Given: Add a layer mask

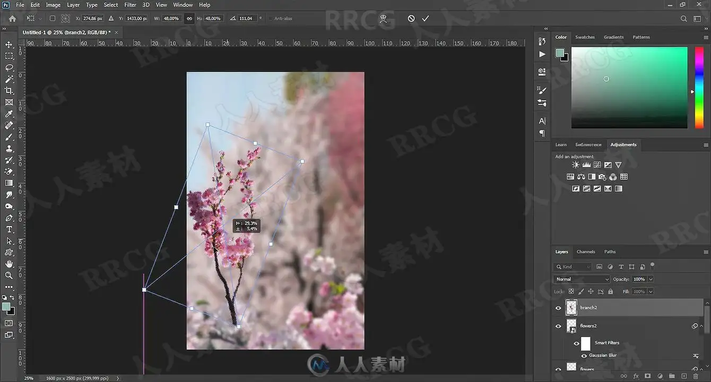Looking at the screenshot, I should [647, 376].
